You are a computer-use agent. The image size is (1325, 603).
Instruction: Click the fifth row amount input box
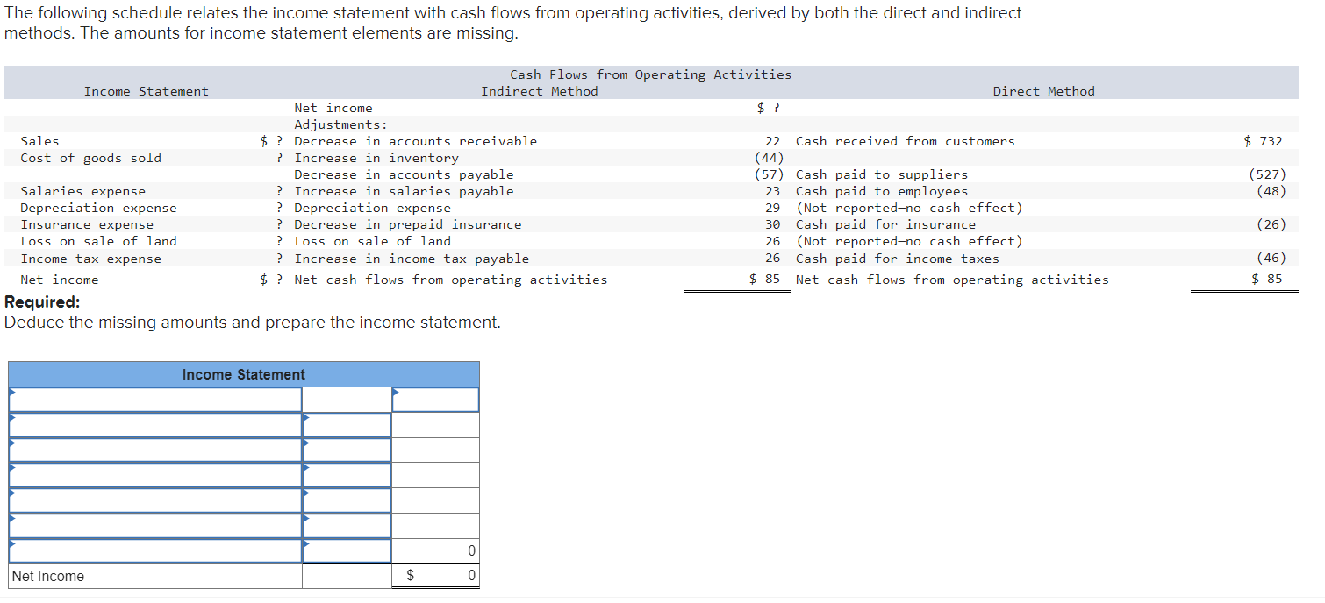click(x=347, y=500)
